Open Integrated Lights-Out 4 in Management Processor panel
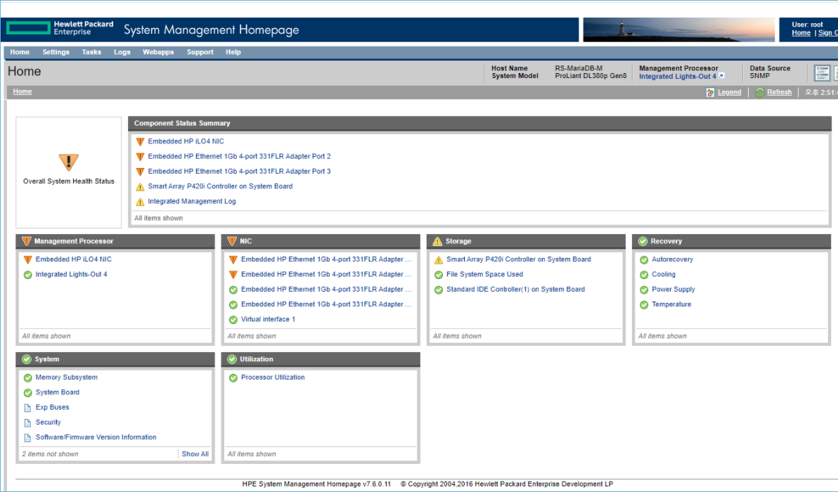 [x=71, y=274]
